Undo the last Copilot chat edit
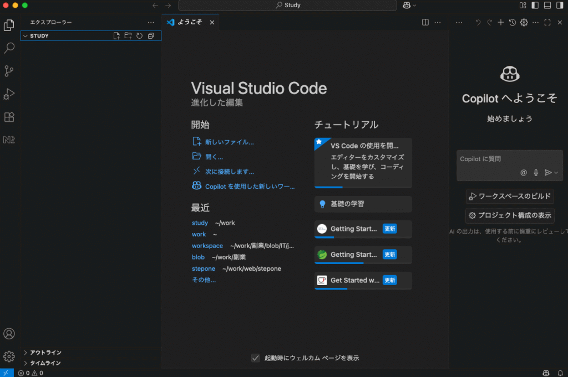The height and width of the screenshot is (377, 568). pos(478,22)
